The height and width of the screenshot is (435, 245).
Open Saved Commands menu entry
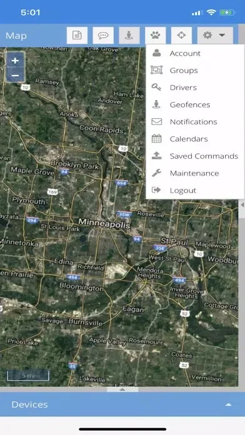point(195,156)
